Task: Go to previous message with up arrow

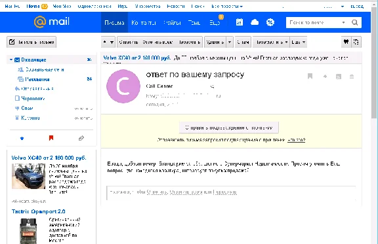Action: click(105, 42)
